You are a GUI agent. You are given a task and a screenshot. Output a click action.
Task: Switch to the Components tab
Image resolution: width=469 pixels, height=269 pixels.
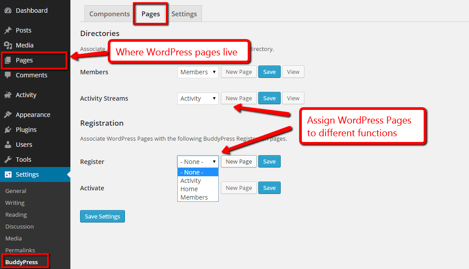110,14
